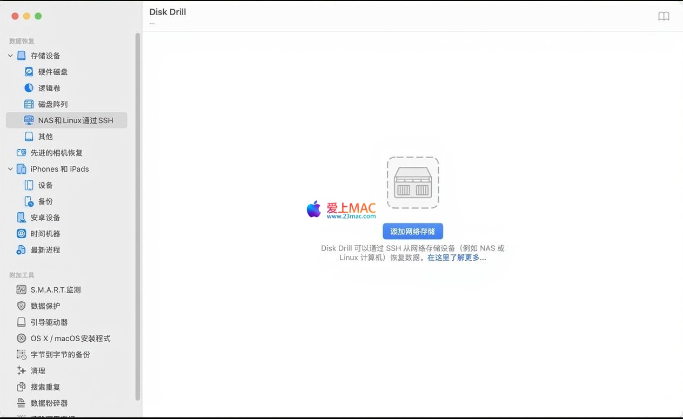Collapse the 存储设备 tree section
Screen dimensions: 683x419
tap(10, 56)
